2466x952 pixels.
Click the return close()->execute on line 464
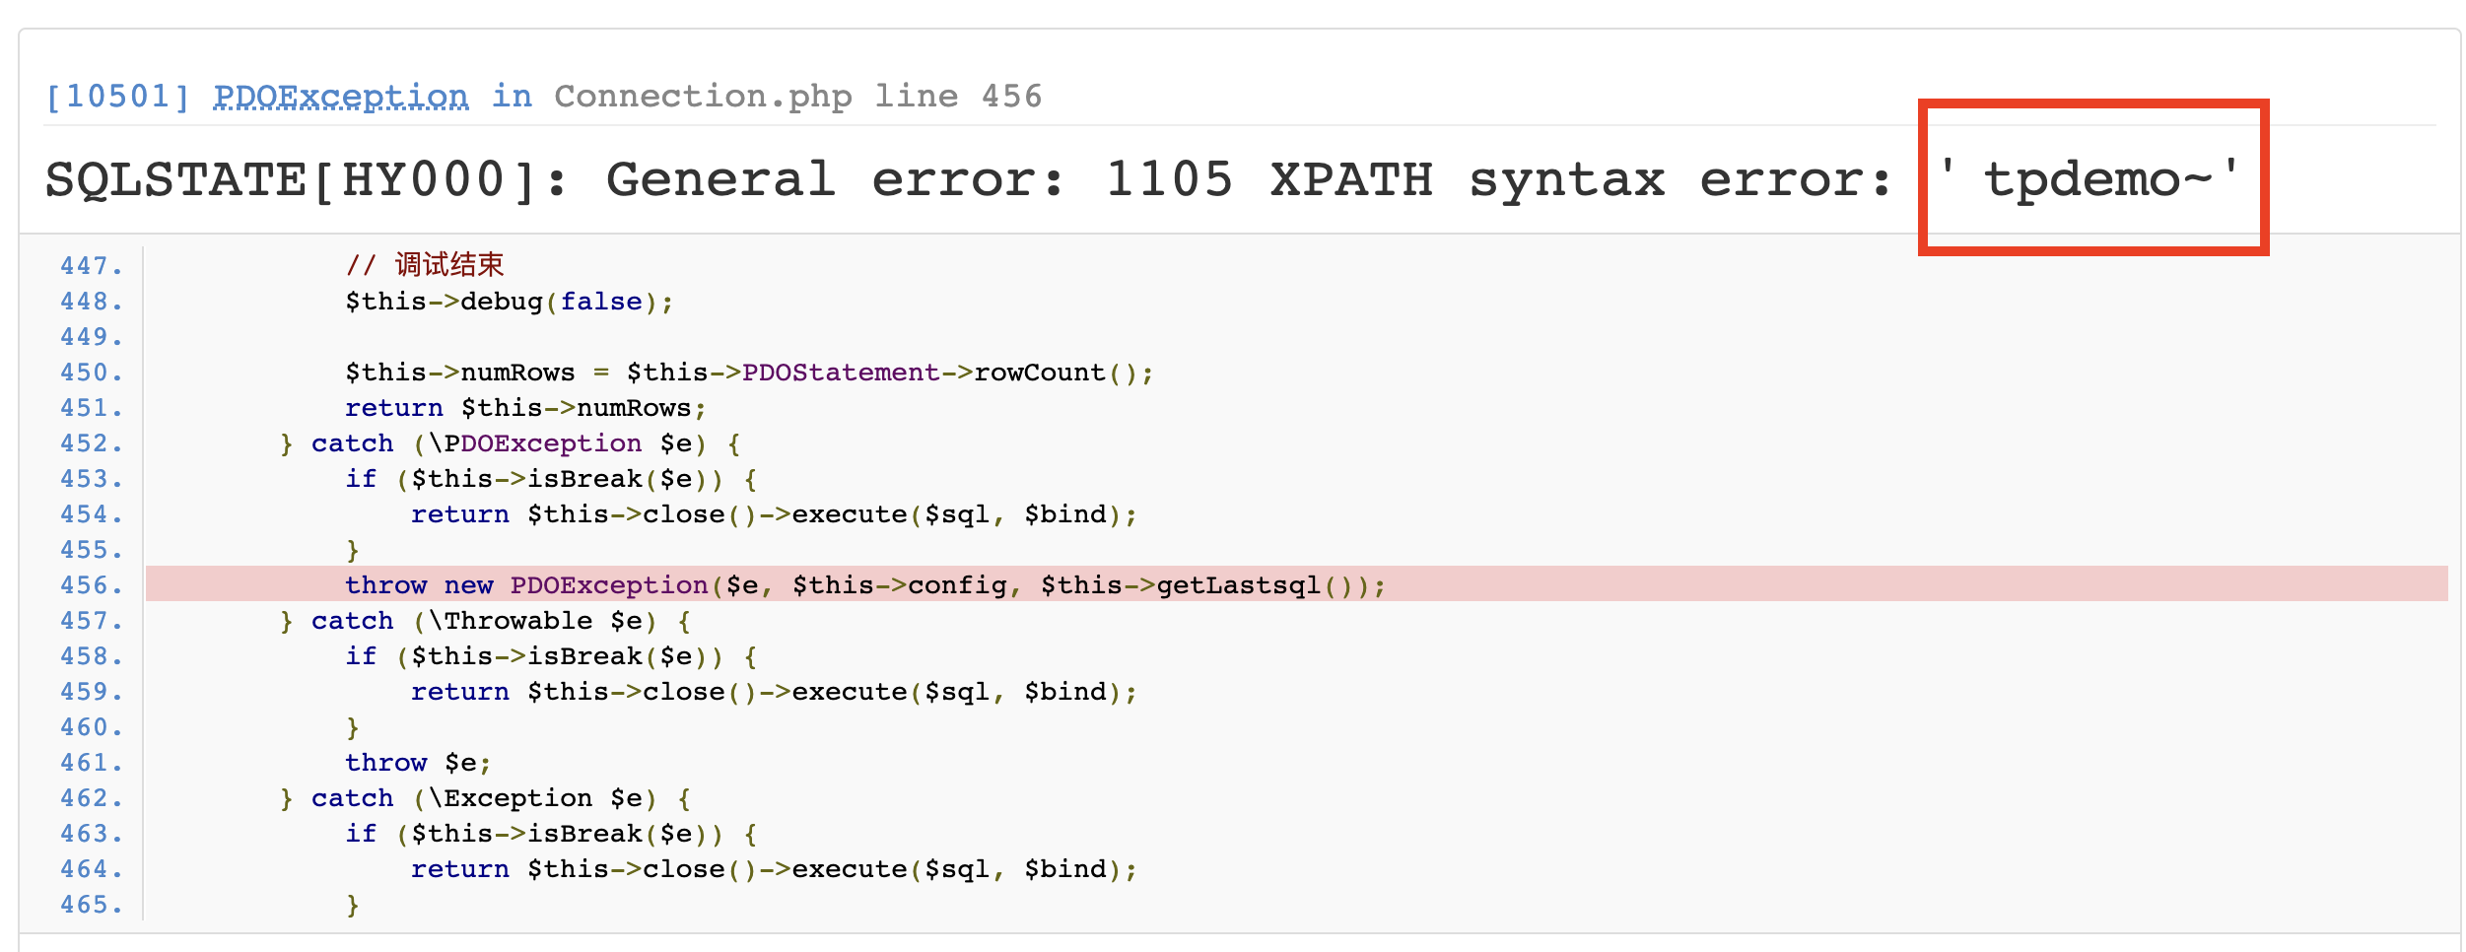(x=774, y=869)
